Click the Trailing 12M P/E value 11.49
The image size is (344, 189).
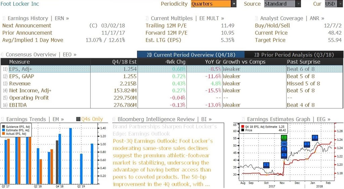point(227,26)
